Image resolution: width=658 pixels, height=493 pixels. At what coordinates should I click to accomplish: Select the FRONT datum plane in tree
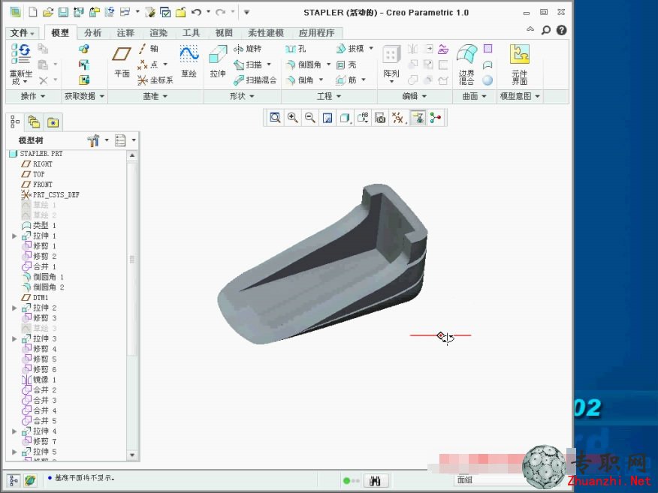(38, 185)
